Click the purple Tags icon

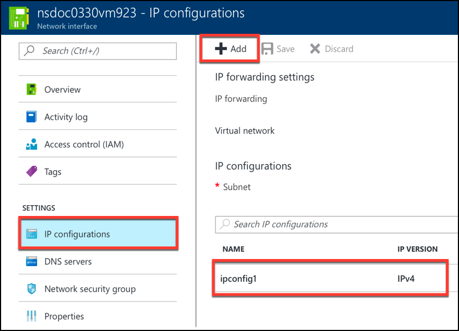[x=31, y=171]
